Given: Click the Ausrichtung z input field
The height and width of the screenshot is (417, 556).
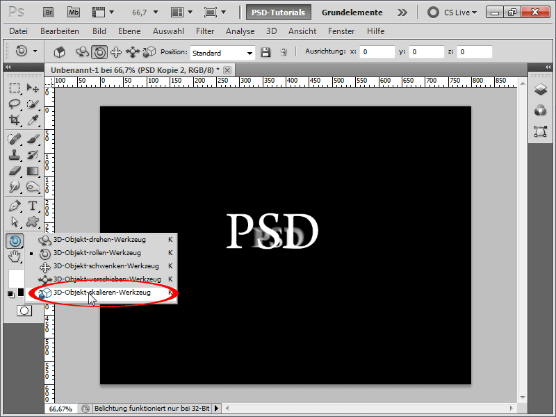Looking at the screenshot, I should [x=475, y=51].
